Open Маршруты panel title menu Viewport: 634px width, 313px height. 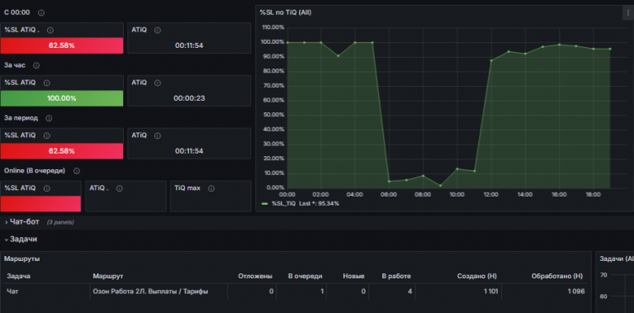click(21, 258)
